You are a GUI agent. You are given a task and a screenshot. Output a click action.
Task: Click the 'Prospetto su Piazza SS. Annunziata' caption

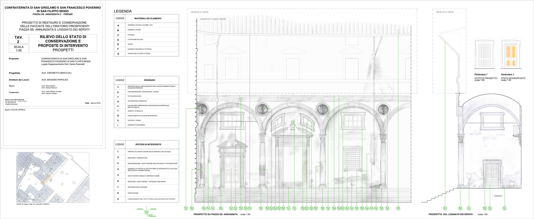(x=215, y=214)
